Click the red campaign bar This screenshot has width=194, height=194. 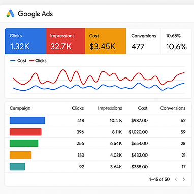(x=25, y=132)
